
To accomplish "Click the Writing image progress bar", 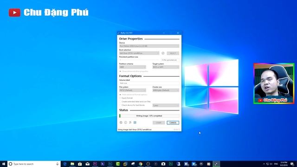I will [149, 116].
